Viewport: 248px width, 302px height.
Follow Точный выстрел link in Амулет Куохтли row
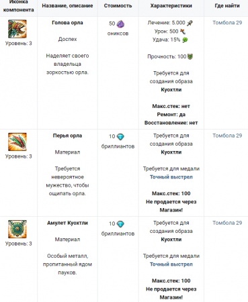click(171, 264)
